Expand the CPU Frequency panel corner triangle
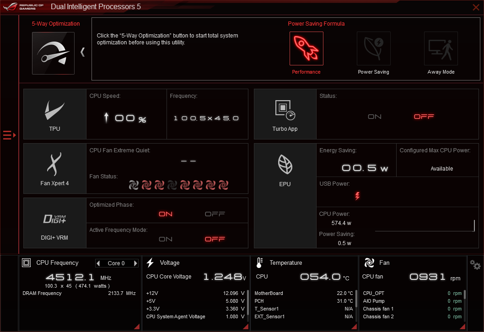Viewport: 484px width, 332px height. [137, 327]
